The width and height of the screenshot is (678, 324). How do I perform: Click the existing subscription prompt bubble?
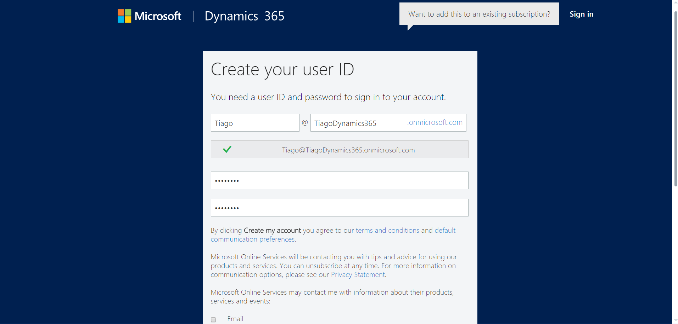pyautogui.click(x=479, y=14)
